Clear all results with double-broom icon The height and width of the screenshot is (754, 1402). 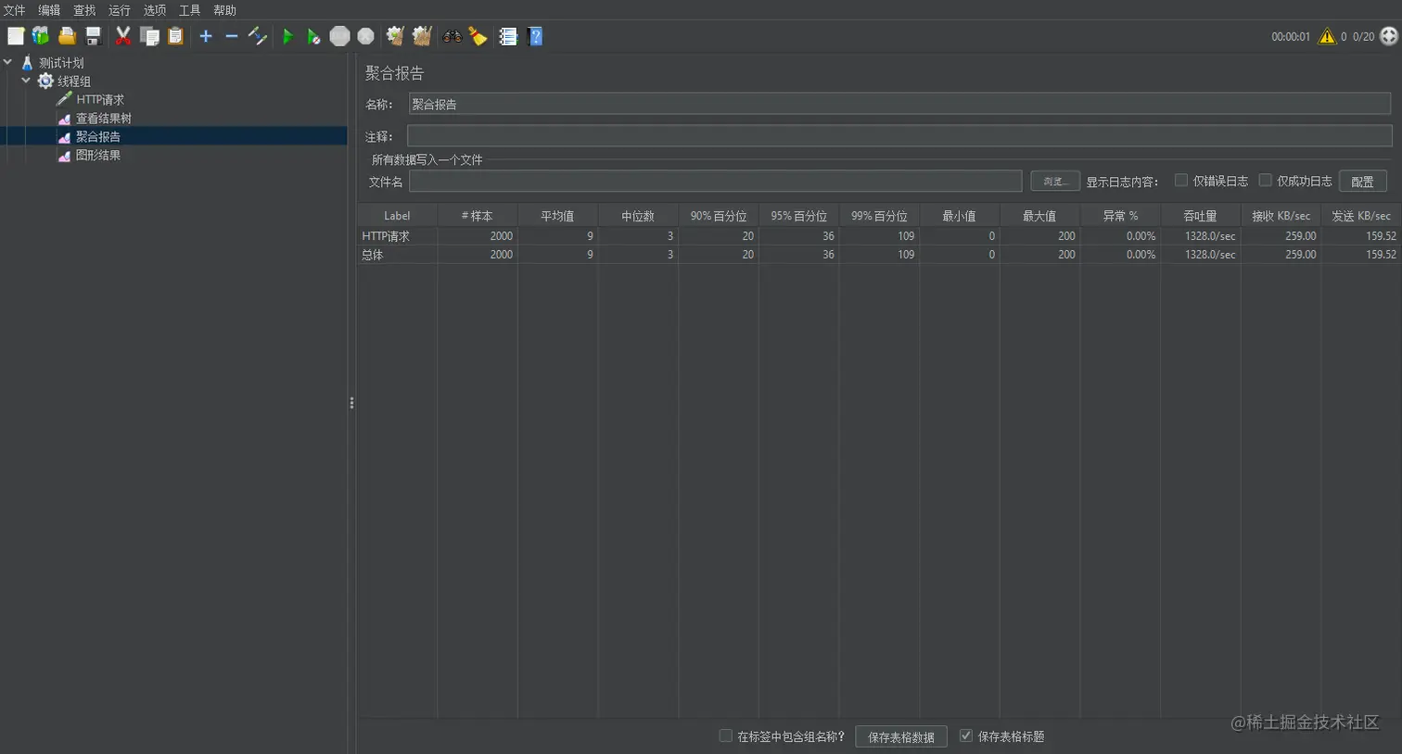pyautogui.click(x=422, y=36)
